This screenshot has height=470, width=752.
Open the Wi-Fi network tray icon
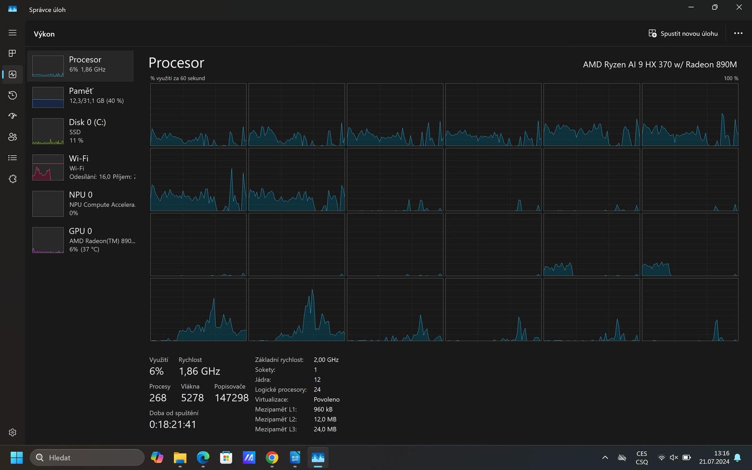point(661,457)
